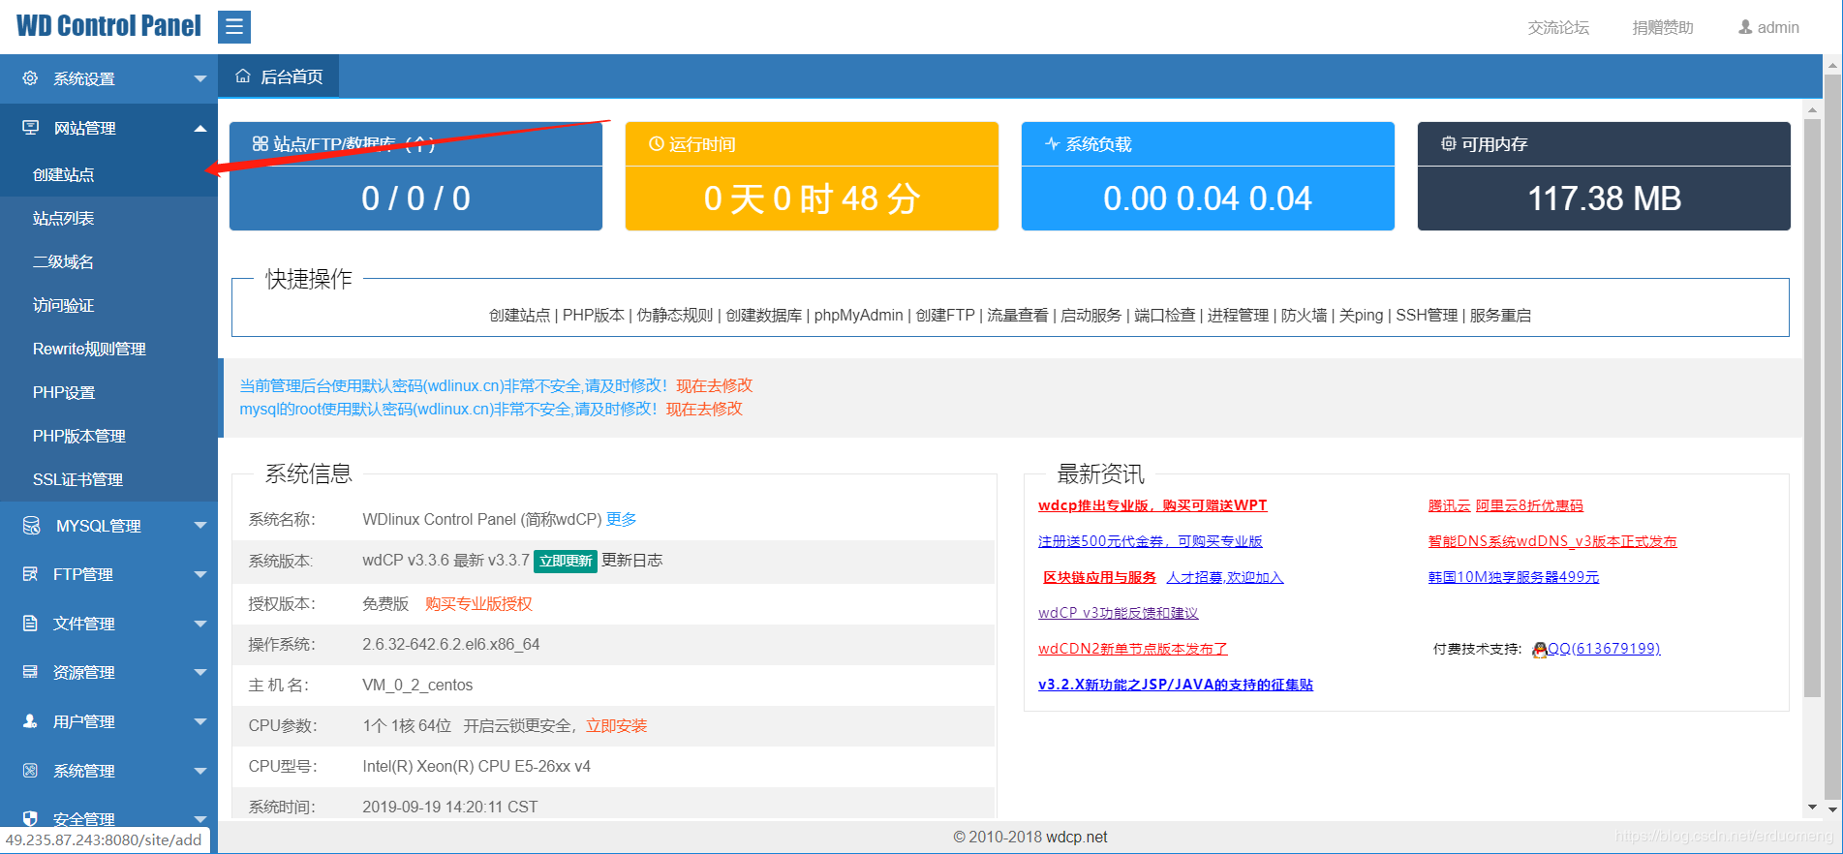Click 创建FTP quick action link
This screenshot has height=854, width=1843.
[945, 315]
